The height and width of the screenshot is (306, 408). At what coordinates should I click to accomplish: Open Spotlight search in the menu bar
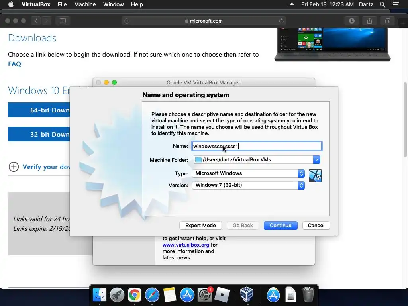pyautogui.click(x=382, y=4)
